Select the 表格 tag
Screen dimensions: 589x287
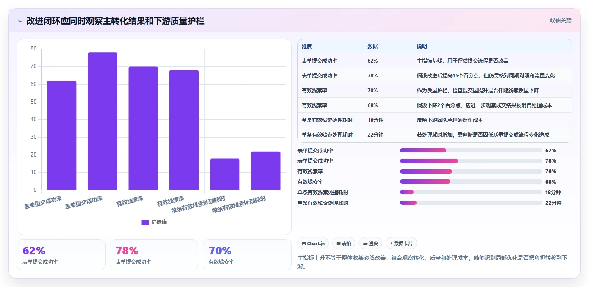pyautogui.click(x=344, y=243)
